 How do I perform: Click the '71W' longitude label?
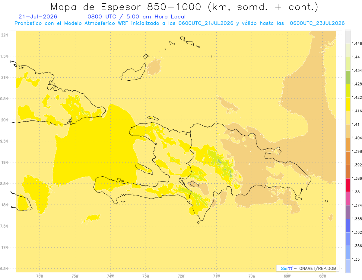pyautogui.click(x=216, y=276)
